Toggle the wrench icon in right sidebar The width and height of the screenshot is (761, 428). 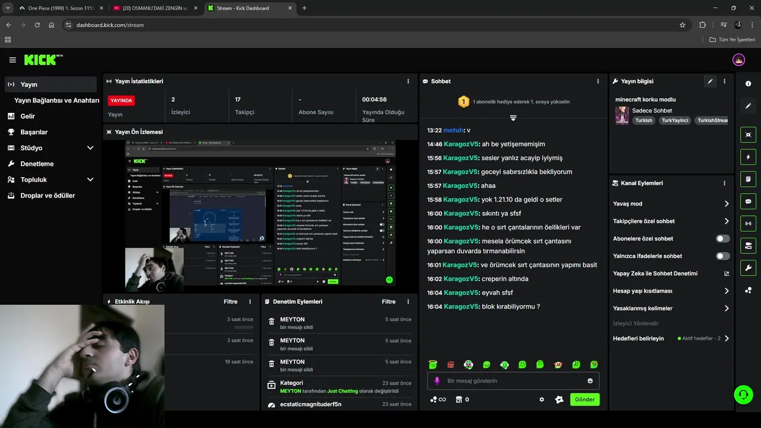click(x=749, y=267)
